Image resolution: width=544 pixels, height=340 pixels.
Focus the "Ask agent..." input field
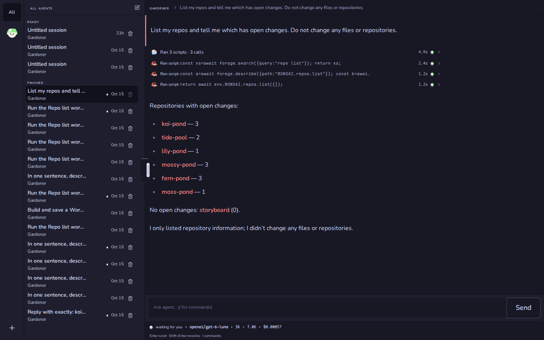click(x=327, y=307)
